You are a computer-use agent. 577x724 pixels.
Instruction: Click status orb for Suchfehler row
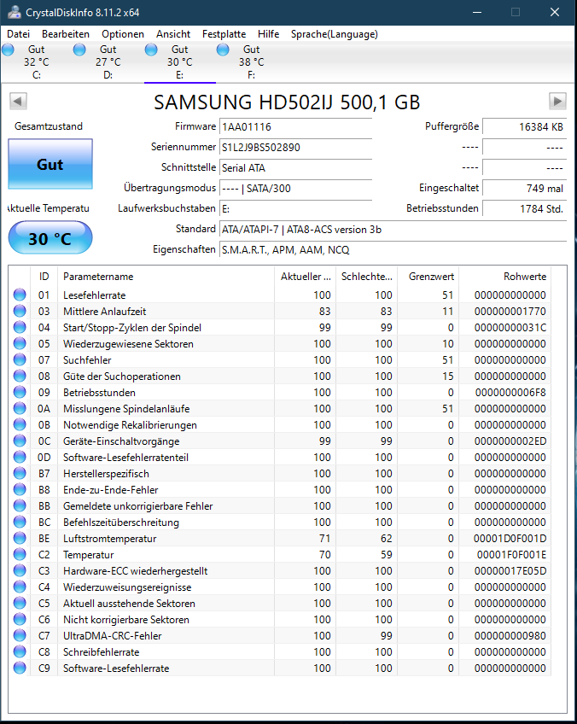(20, 359)
